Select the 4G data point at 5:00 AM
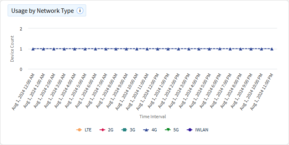 click(x=85, y=49)
